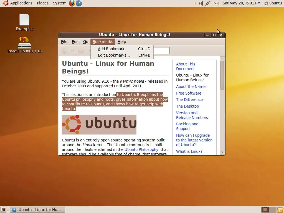The height and width of the screenshot is (213, 284).
Task: Open the Back history dropdown arrow
Action: click(73, 51)
